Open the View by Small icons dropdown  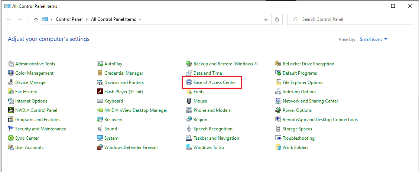(374, 39)
